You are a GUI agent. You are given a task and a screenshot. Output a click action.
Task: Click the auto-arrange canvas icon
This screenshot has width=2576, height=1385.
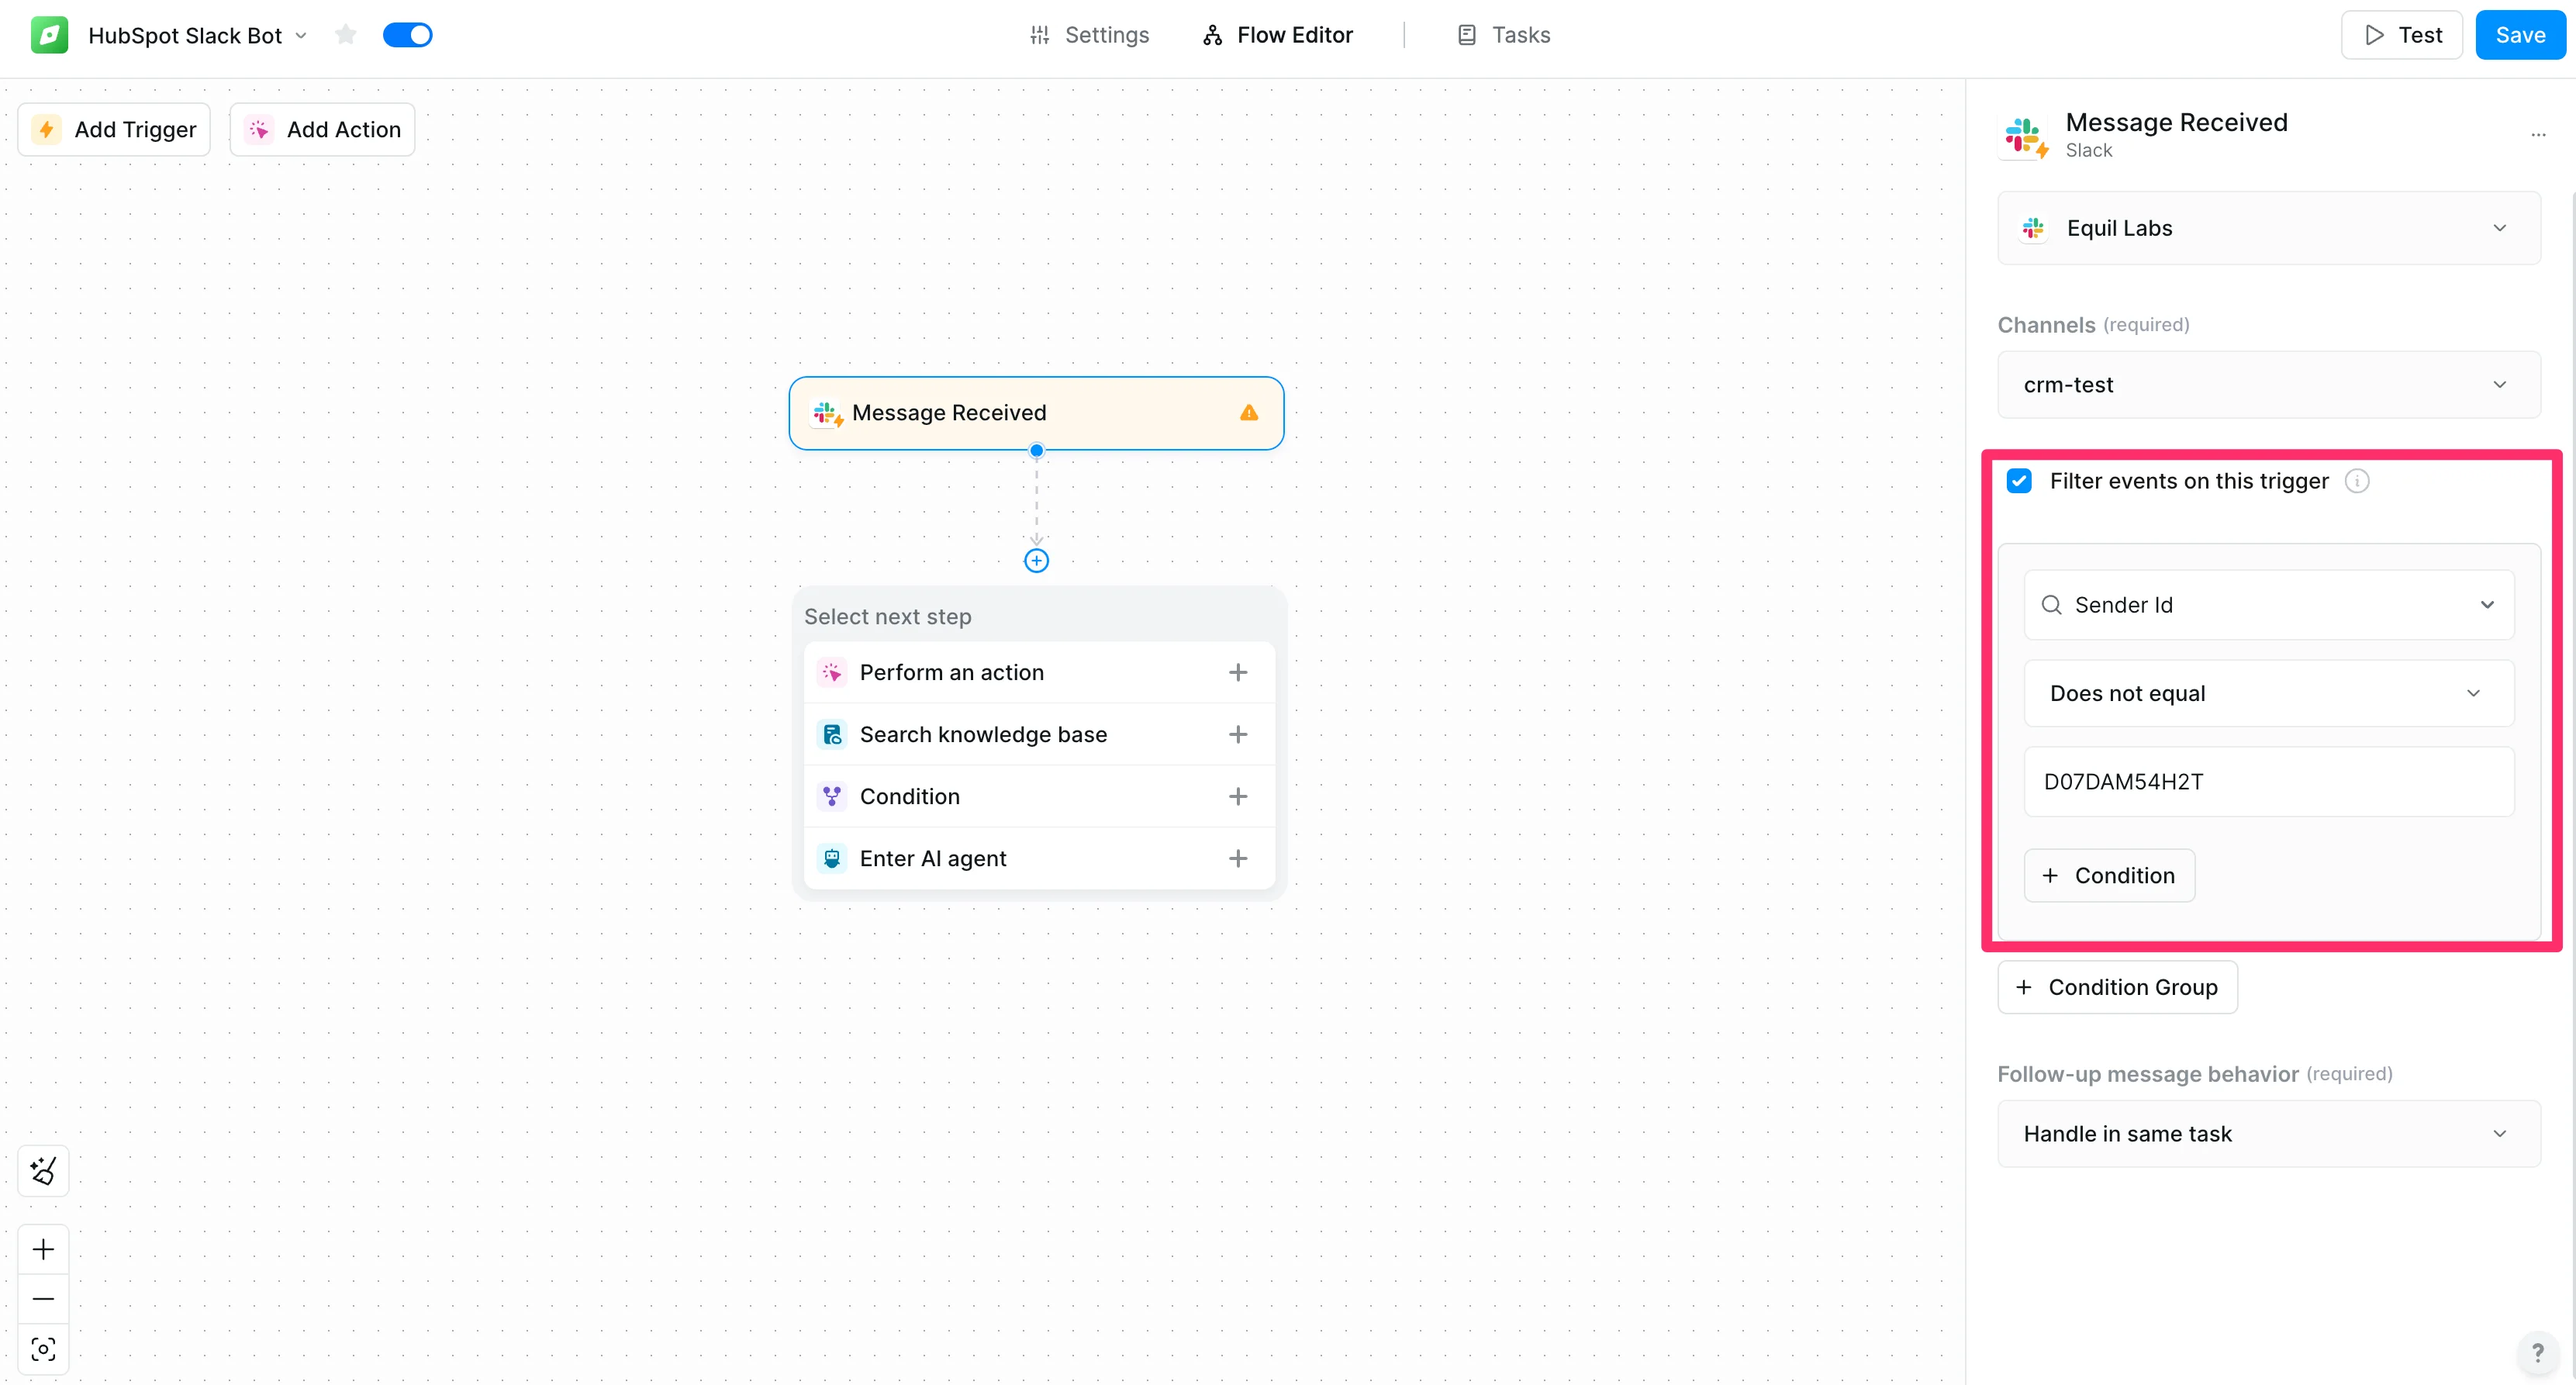43,1170
